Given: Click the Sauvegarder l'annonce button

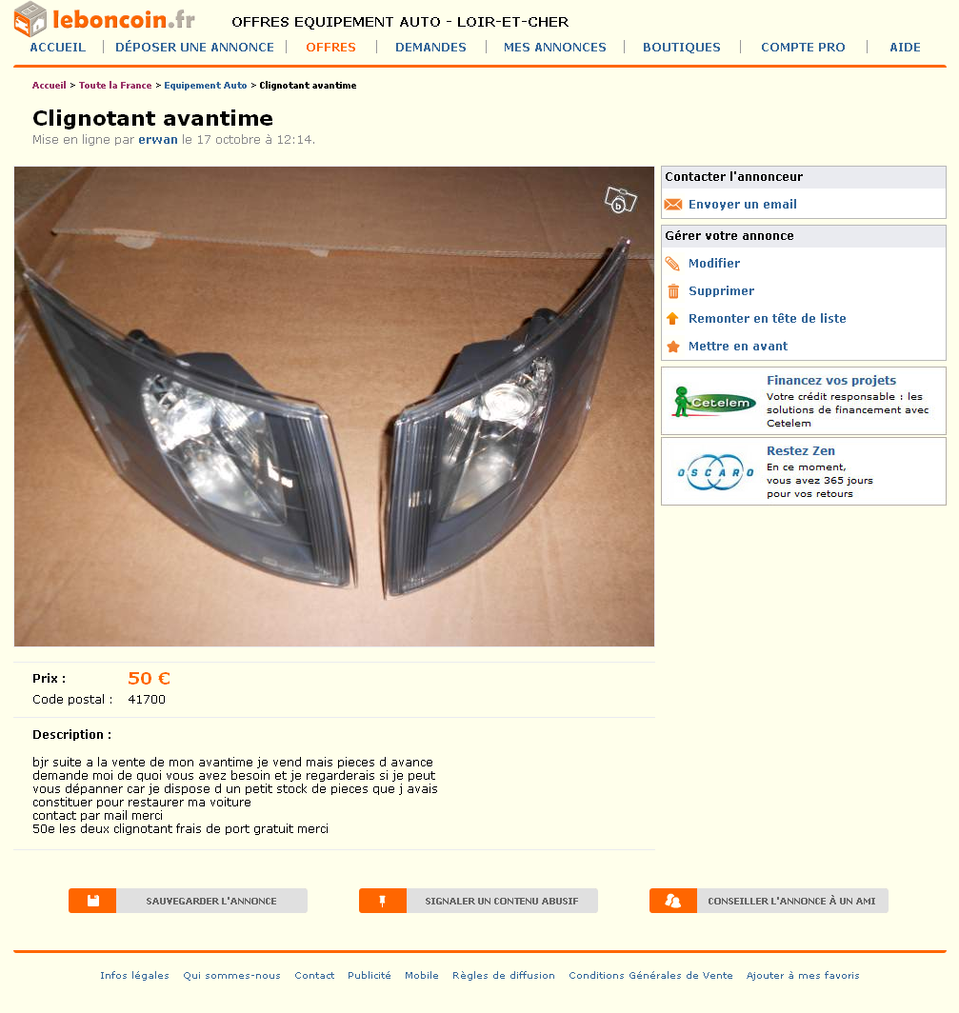Looking at the screenshot, I should (x=188, y=901).
